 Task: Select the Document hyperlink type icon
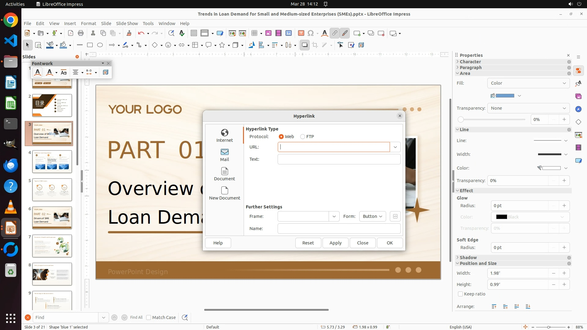coord(224,174)
